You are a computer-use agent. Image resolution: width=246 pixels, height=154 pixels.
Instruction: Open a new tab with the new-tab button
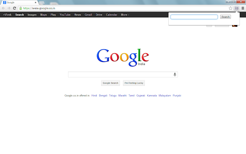coord(42,3)
